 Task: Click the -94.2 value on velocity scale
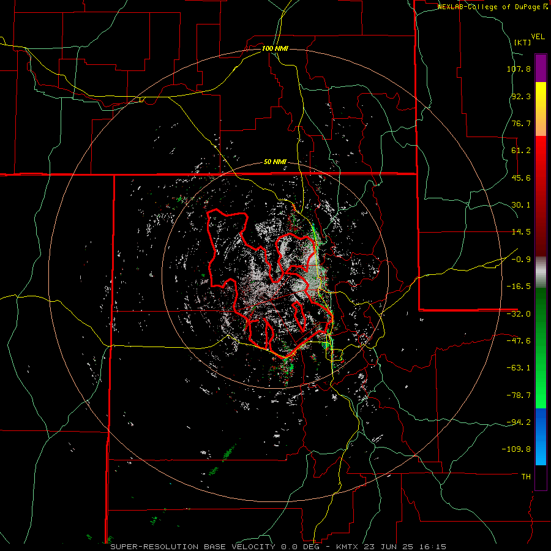[x=519, y=422]
